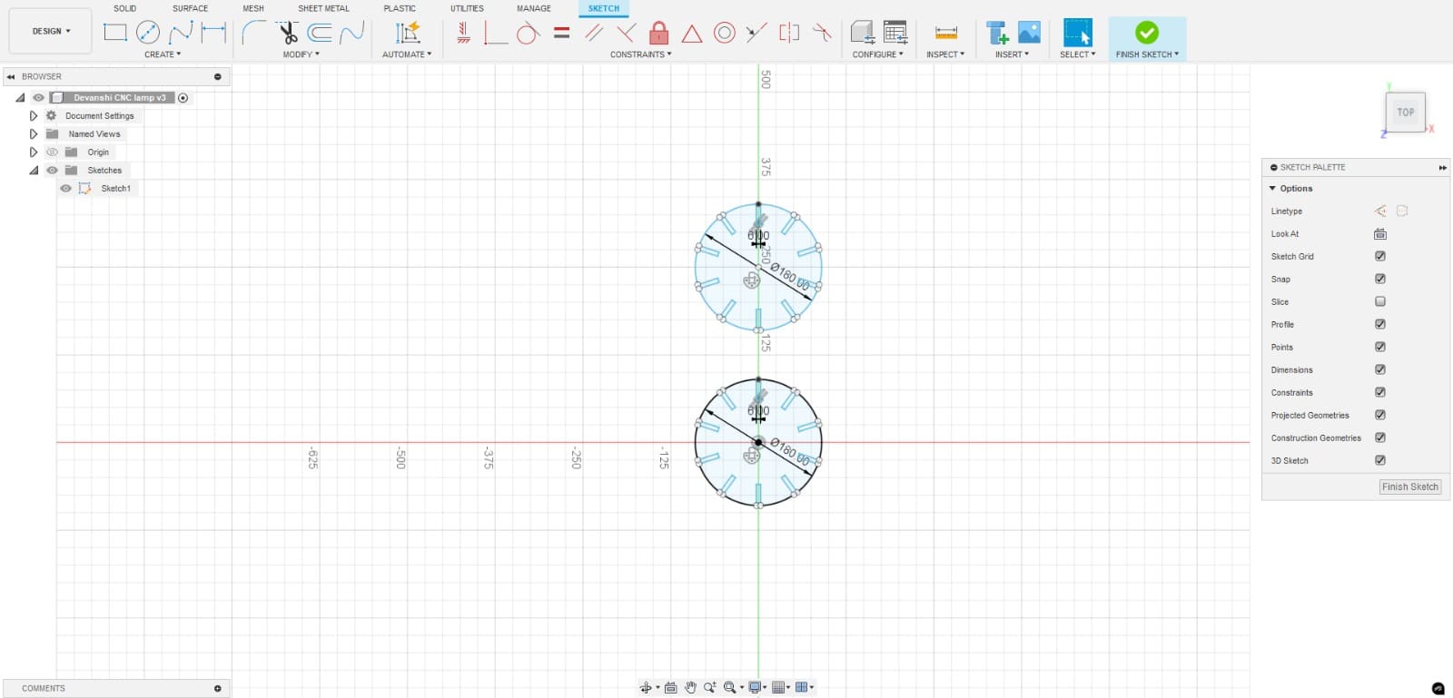The image size is (1453, 698).
Task: Toggle the Points checkbox
Action: (1380, 348)
